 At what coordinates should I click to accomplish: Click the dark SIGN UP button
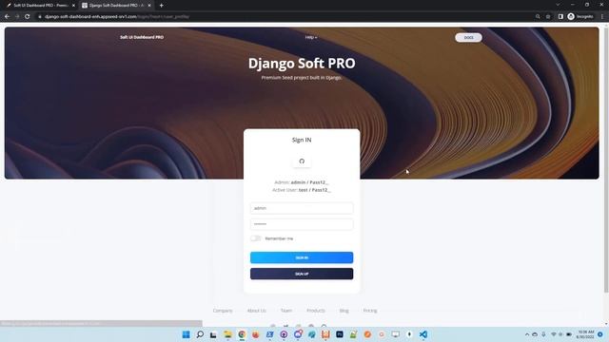(x=302, y=274)
